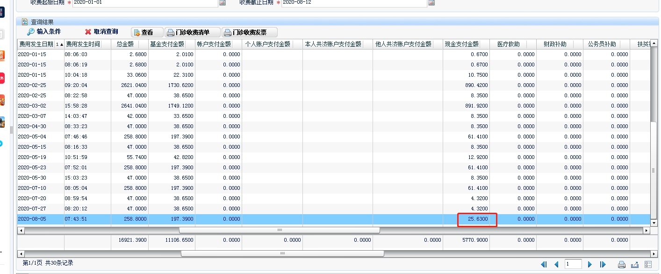The width and height of the screenshot is (661, 274).
Task: Click the 总金额 column header
Action: coord(129,44)
